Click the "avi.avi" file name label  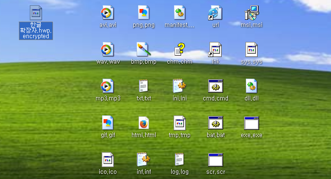click(x=108, y=25)
